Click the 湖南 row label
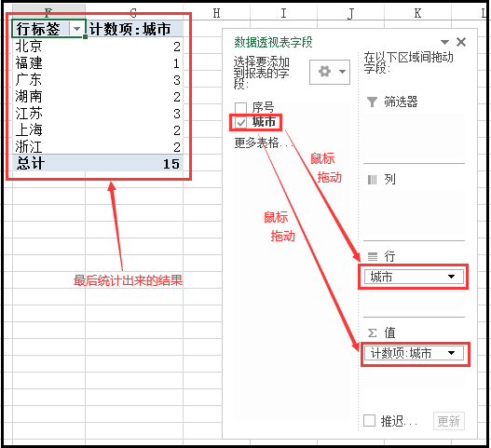Image resolution: width=491 pixels, height=448 pixels. click(29, 97)
